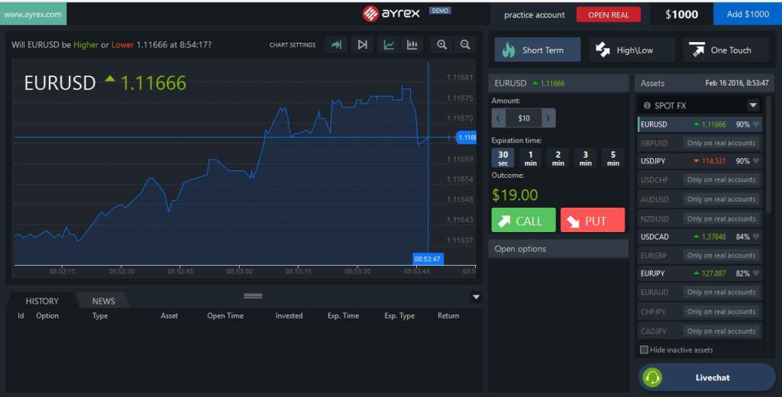
Task: Switch to line chart type icon
Action: [x=389, y=45]
